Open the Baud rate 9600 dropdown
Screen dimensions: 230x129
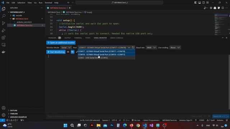tap(151, 48)
